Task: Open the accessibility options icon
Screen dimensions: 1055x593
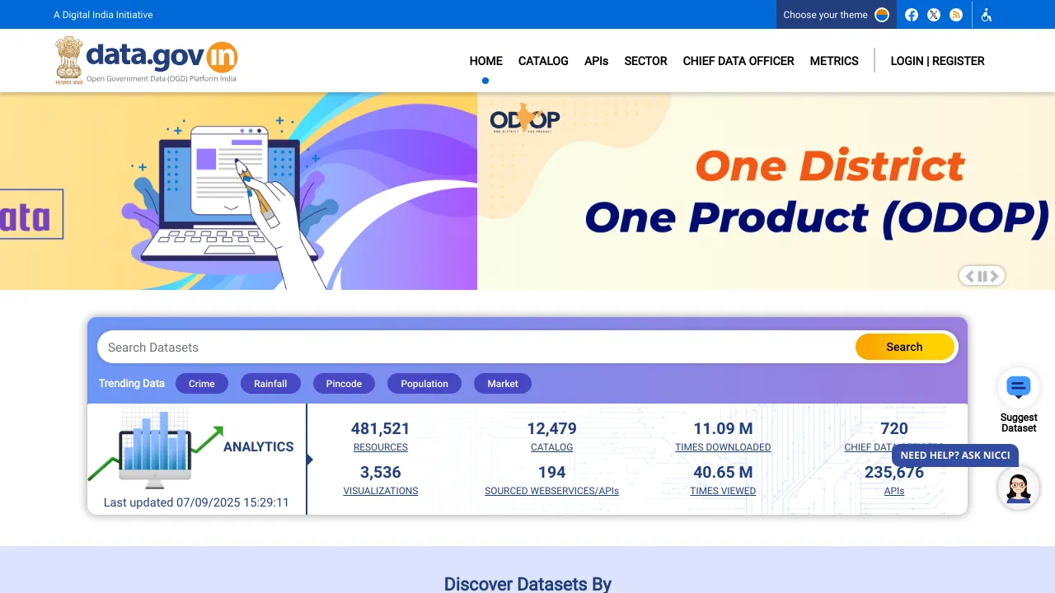Action: (987, 15)
